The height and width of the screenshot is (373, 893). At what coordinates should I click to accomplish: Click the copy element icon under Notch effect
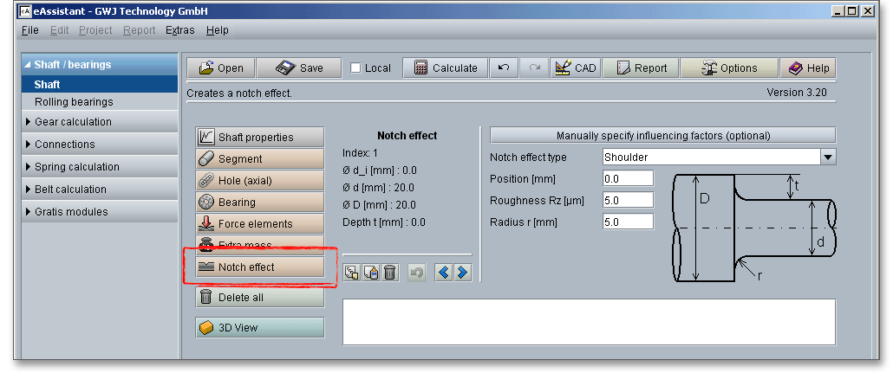(352, 273)
